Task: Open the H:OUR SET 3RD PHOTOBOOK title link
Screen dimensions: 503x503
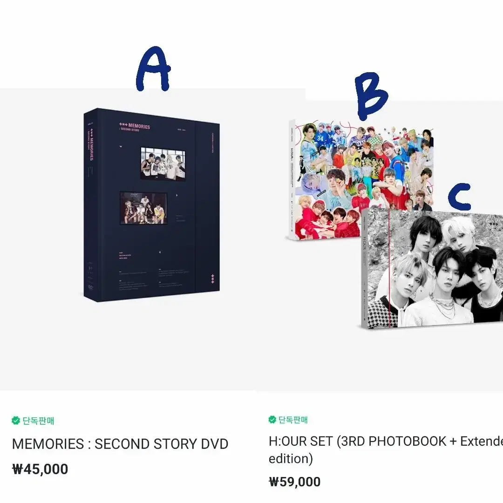Action: pos(386,450)
